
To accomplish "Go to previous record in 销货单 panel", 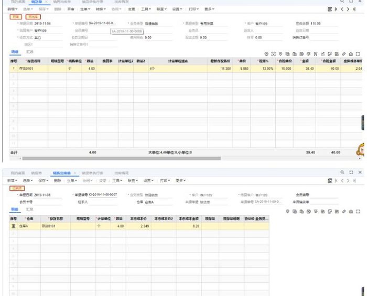I will (342, 9).
